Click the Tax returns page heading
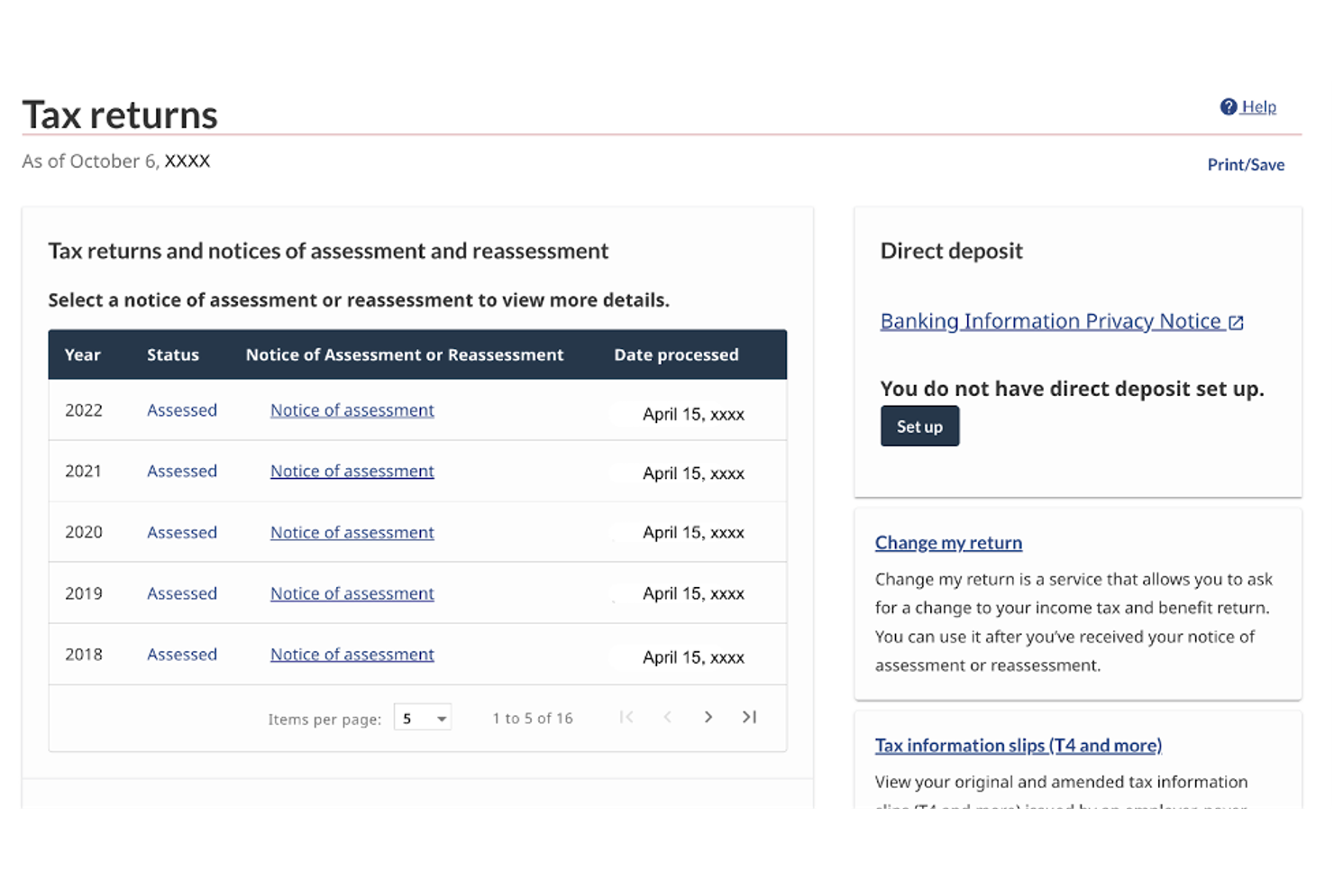1334x890 pixels. pos(120,115)
